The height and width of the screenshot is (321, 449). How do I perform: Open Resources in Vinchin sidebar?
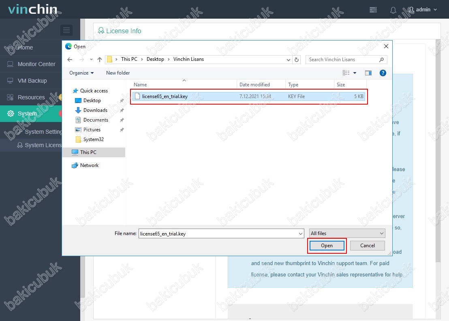point(31,97)
